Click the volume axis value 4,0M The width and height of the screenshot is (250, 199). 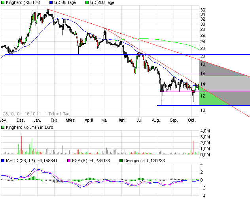[205, 131]
